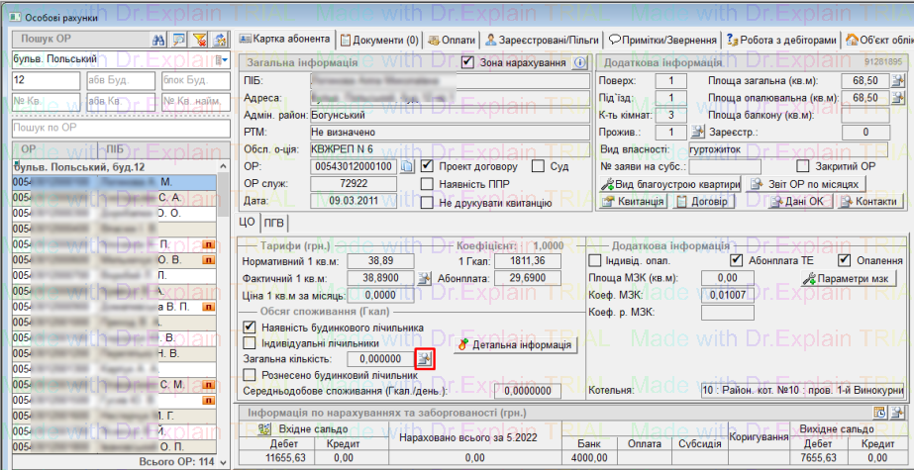This screenshot has height=470, width=914.
Task: Toggle the Суд checkbox
Action: click(x=538, y=166)
